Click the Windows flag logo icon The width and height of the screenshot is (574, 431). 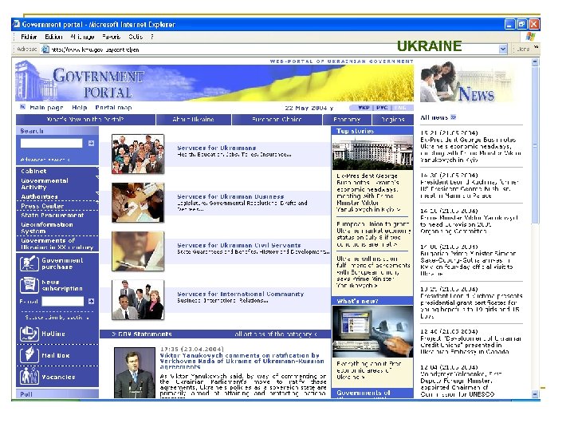point(530,36)
